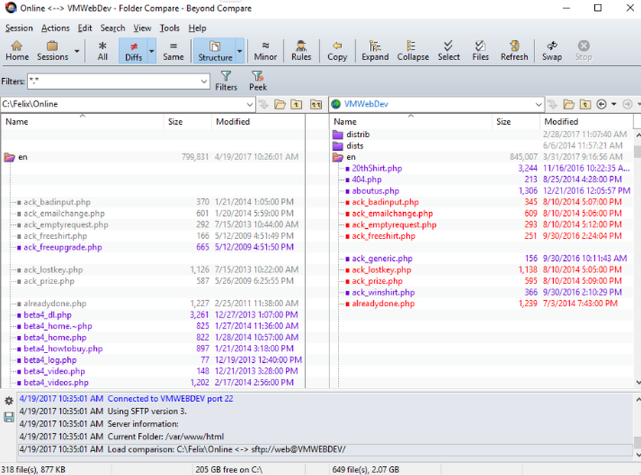Open the right pane back history dropdown
641x475 pixels.
click(x=613, y=104)
